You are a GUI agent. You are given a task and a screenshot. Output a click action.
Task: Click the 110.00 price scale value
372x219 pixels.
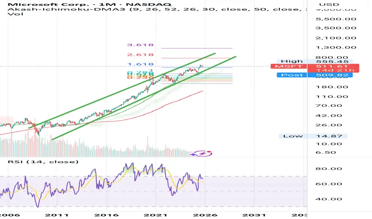point(332,97)
